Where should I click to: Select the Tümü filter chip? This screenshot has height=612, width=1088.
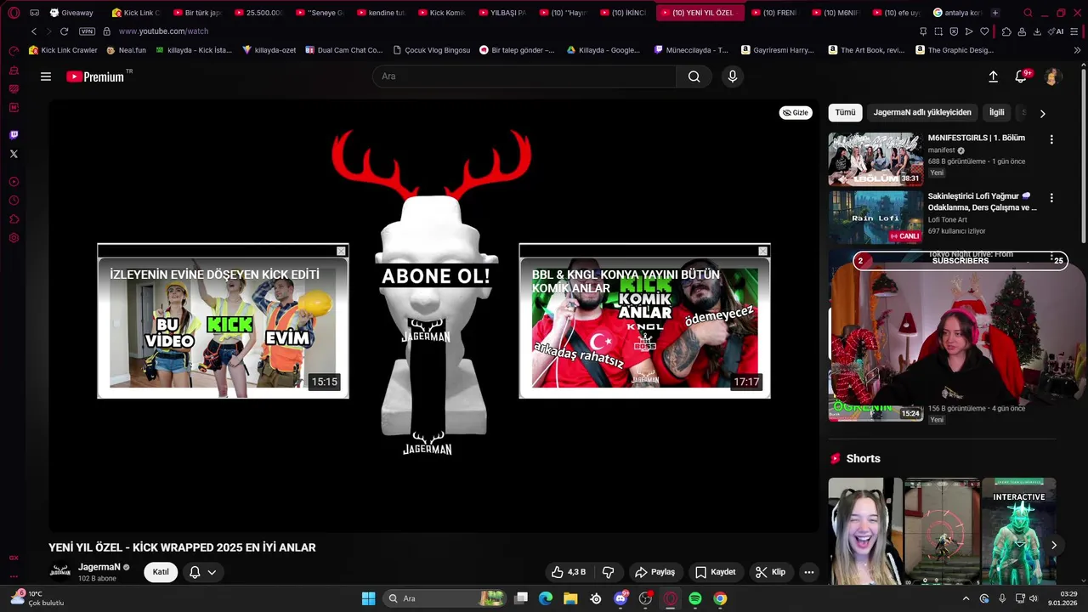point(845,112)
